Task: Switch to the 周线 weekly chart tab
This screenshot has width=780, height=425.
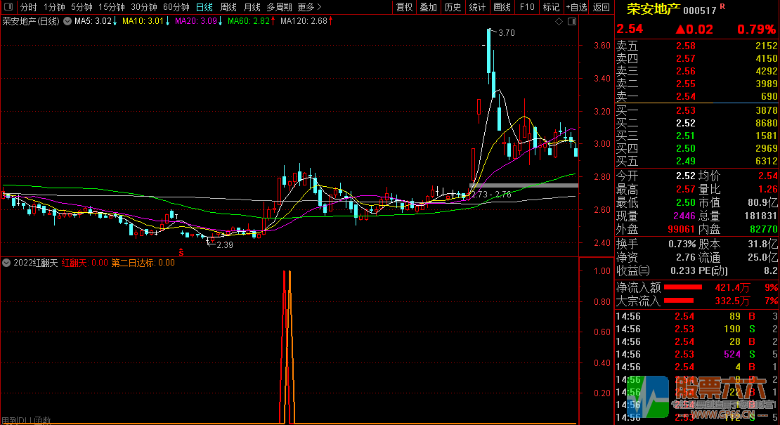Action: [x=228, y=7]
